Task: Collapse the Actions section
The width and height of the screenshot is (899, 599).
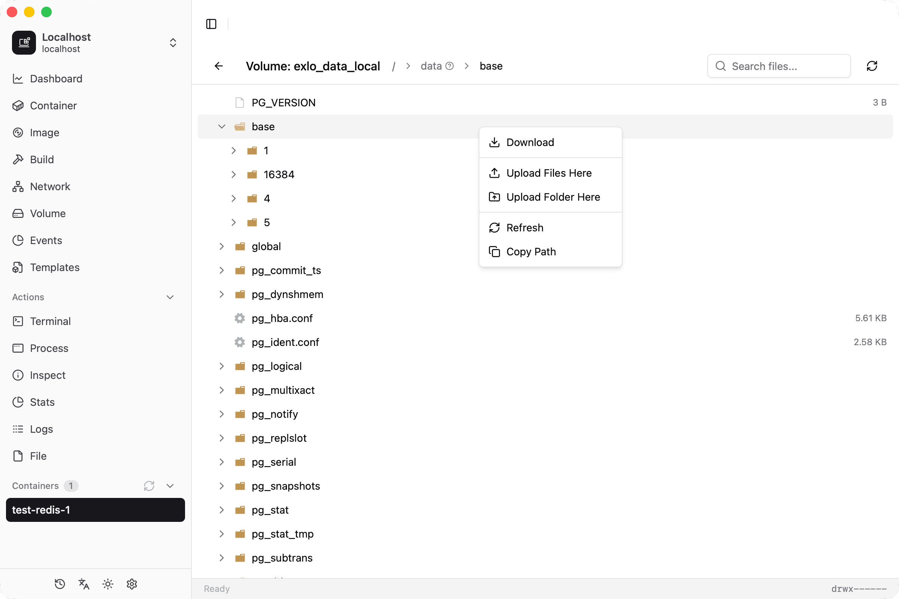Action: pyautogui.click(x=170, y=297)
